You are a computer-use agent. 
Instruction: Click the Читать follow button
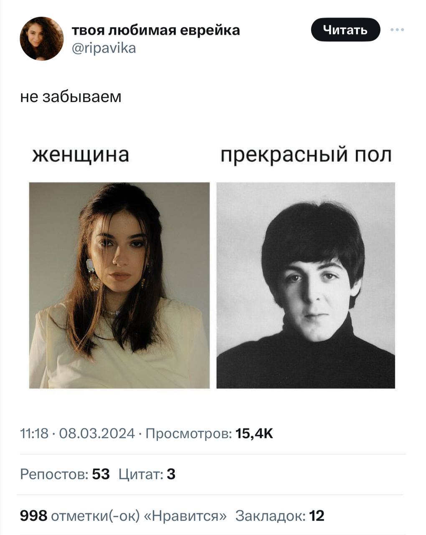pos(346,30)
